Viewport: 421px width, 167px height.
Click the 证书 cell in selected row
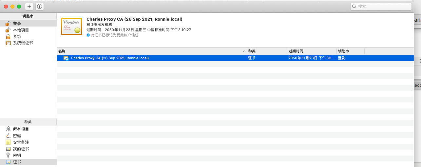click(252, 58)
